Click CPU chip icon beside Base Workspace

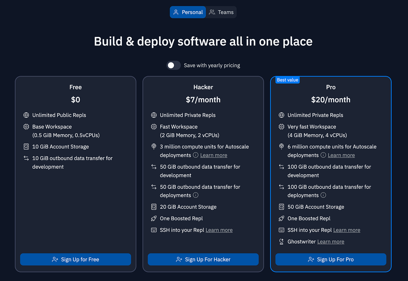coord(26,127)
